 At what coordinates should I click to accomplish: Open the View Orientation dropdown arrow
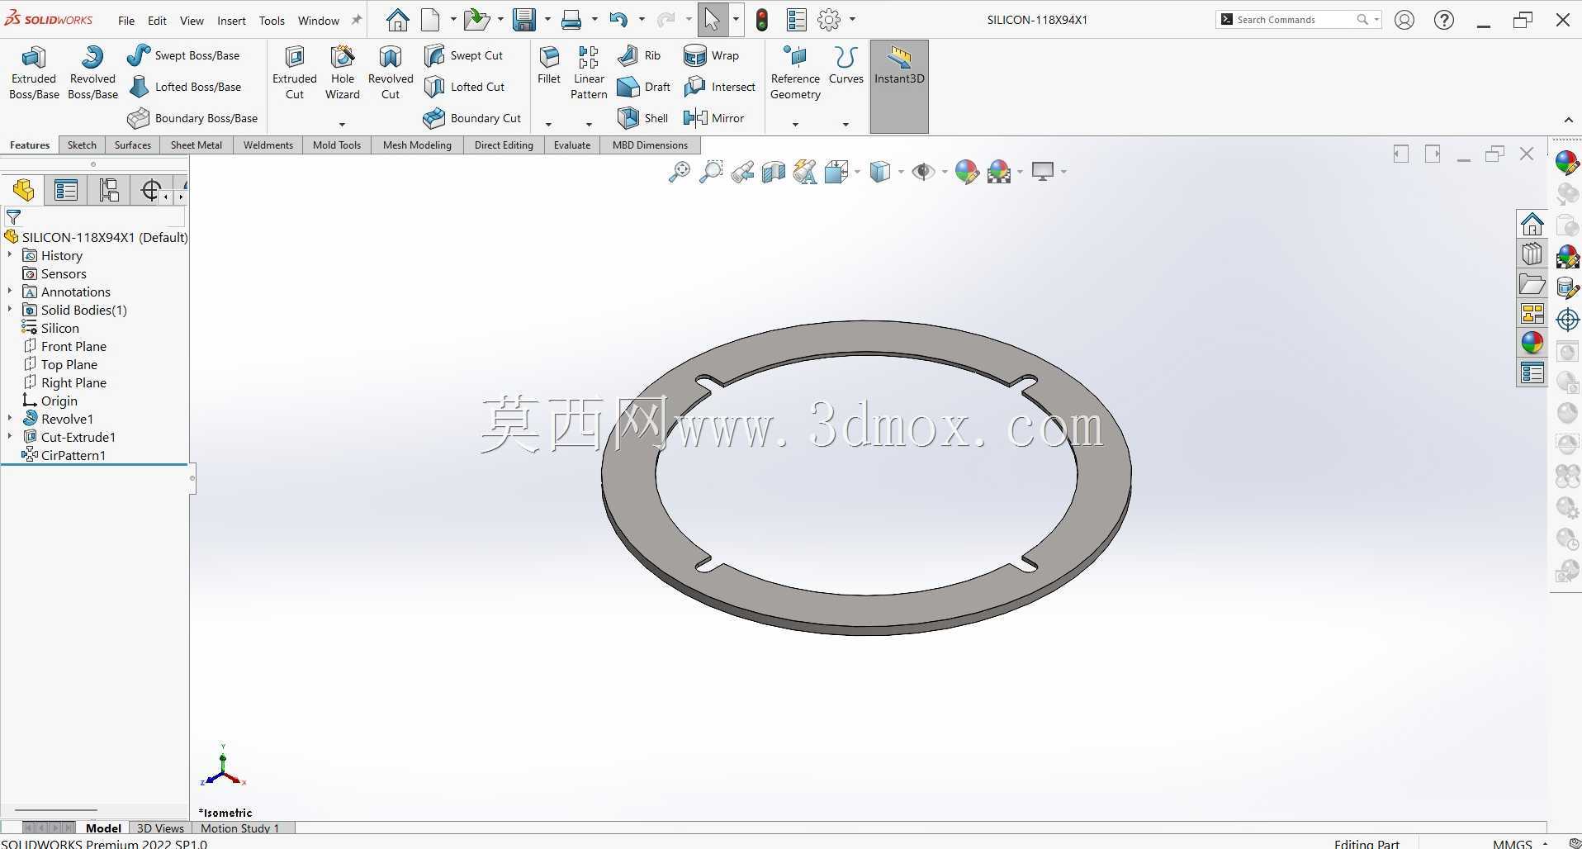(857, 172)
